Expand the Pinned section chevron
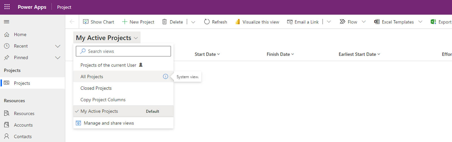 pos(58,57)
